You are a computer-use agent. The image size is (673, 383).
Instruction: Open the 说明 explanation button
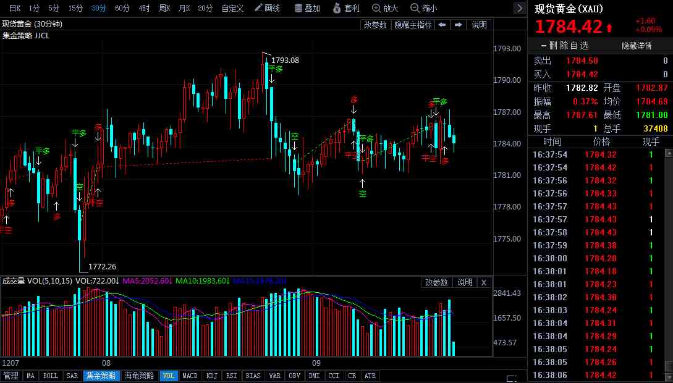tap(467, 282)
